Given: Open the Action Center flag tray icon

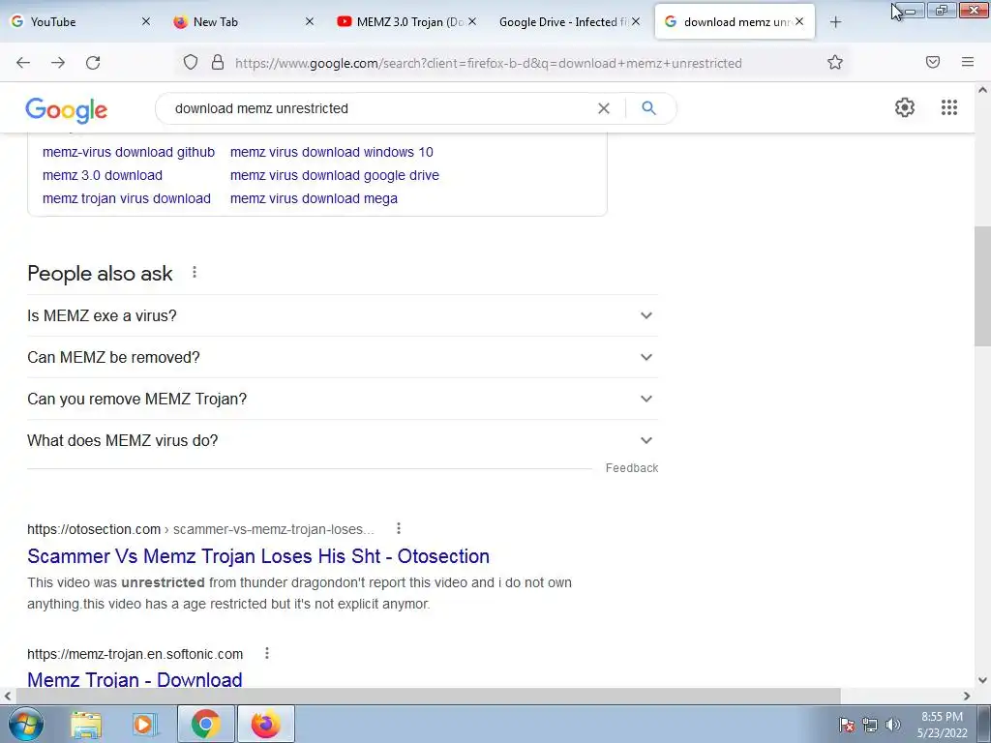Looking at the screenshot, I should pos(846,725).
